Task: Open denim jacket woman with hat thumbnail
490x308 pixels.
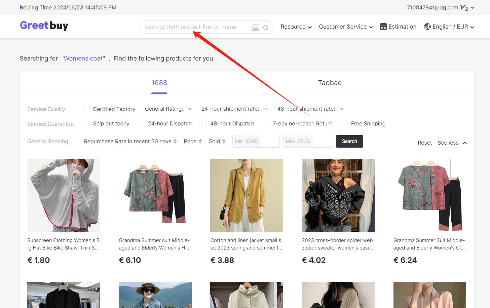Action: click(155, 295)
